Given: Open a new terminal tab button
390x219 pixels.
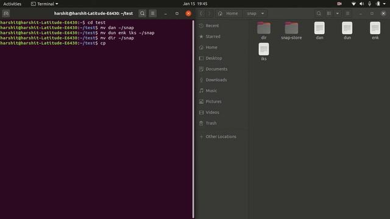Looking at the screenshot, I should click(x=6, y=13).
